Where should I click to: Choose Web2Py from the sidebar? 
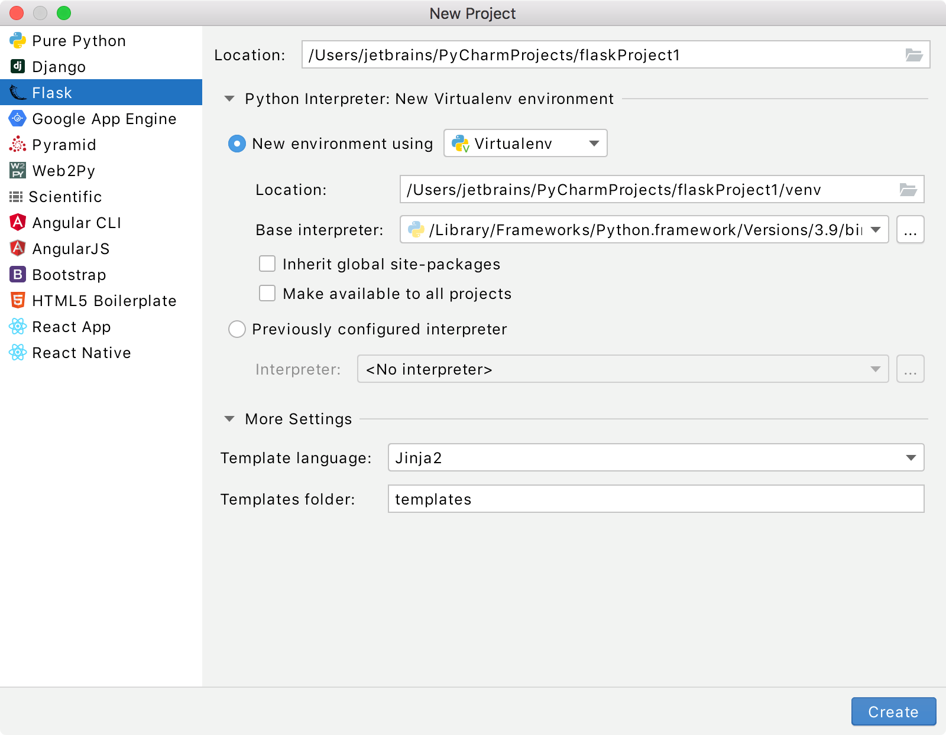(18, 170)
